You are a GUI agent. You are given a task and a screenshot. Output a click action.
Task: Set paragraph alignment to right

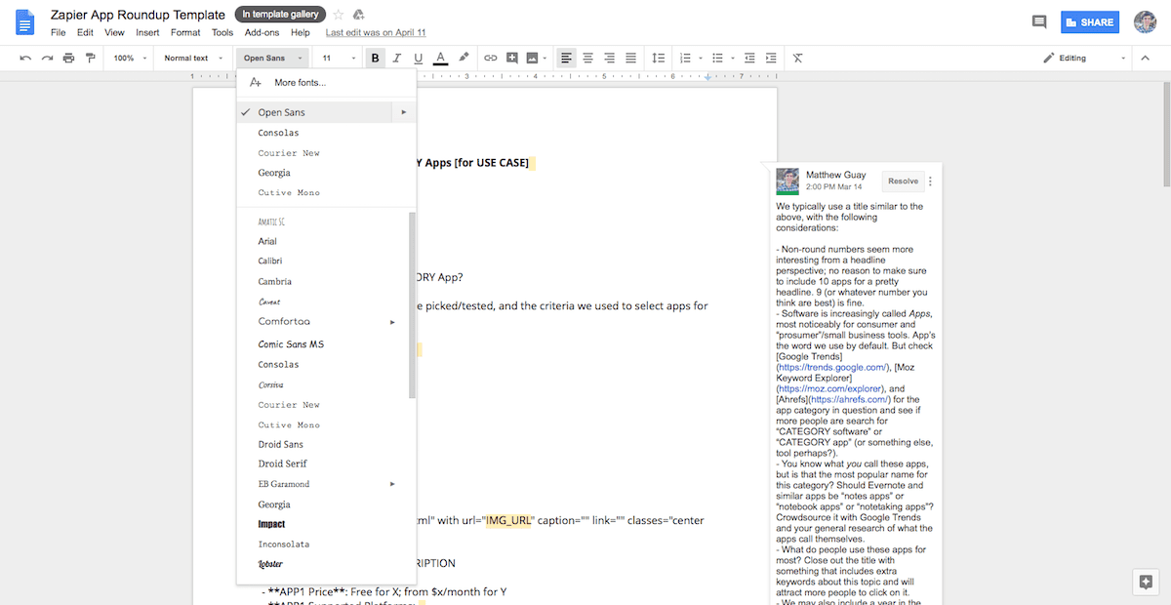click(x=609, y=58)
